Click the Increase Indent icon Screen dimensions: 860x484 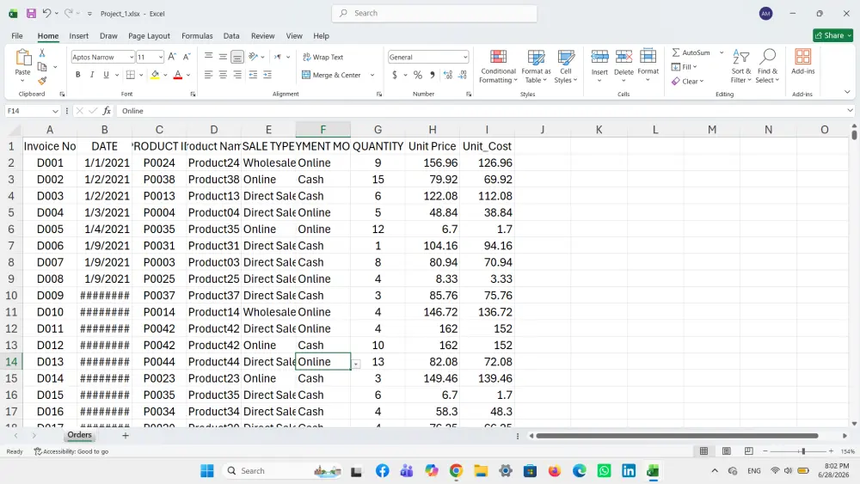(x=267, y=75)
